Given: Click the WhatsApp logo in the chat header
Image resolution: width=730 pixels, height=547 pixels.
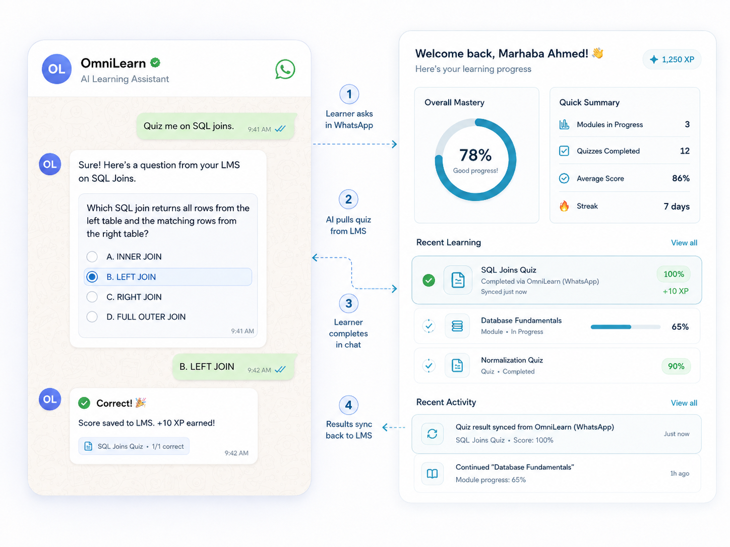Looking at the screenshot, I should pos(285,70).
